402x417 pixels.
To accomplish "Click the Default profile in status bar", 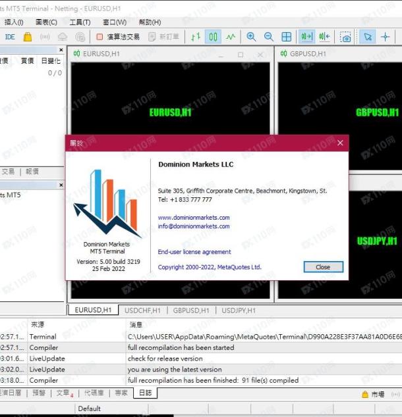I will 89,408.
